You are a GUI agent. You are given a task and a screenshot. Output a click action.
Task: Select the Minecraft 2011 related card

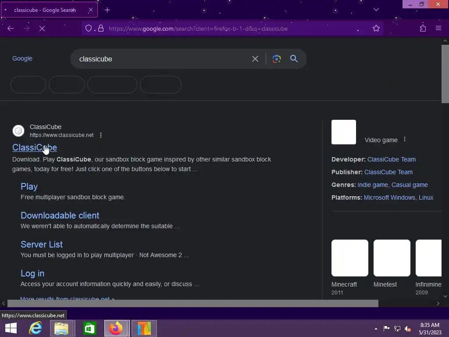click(x=349, y=267)
